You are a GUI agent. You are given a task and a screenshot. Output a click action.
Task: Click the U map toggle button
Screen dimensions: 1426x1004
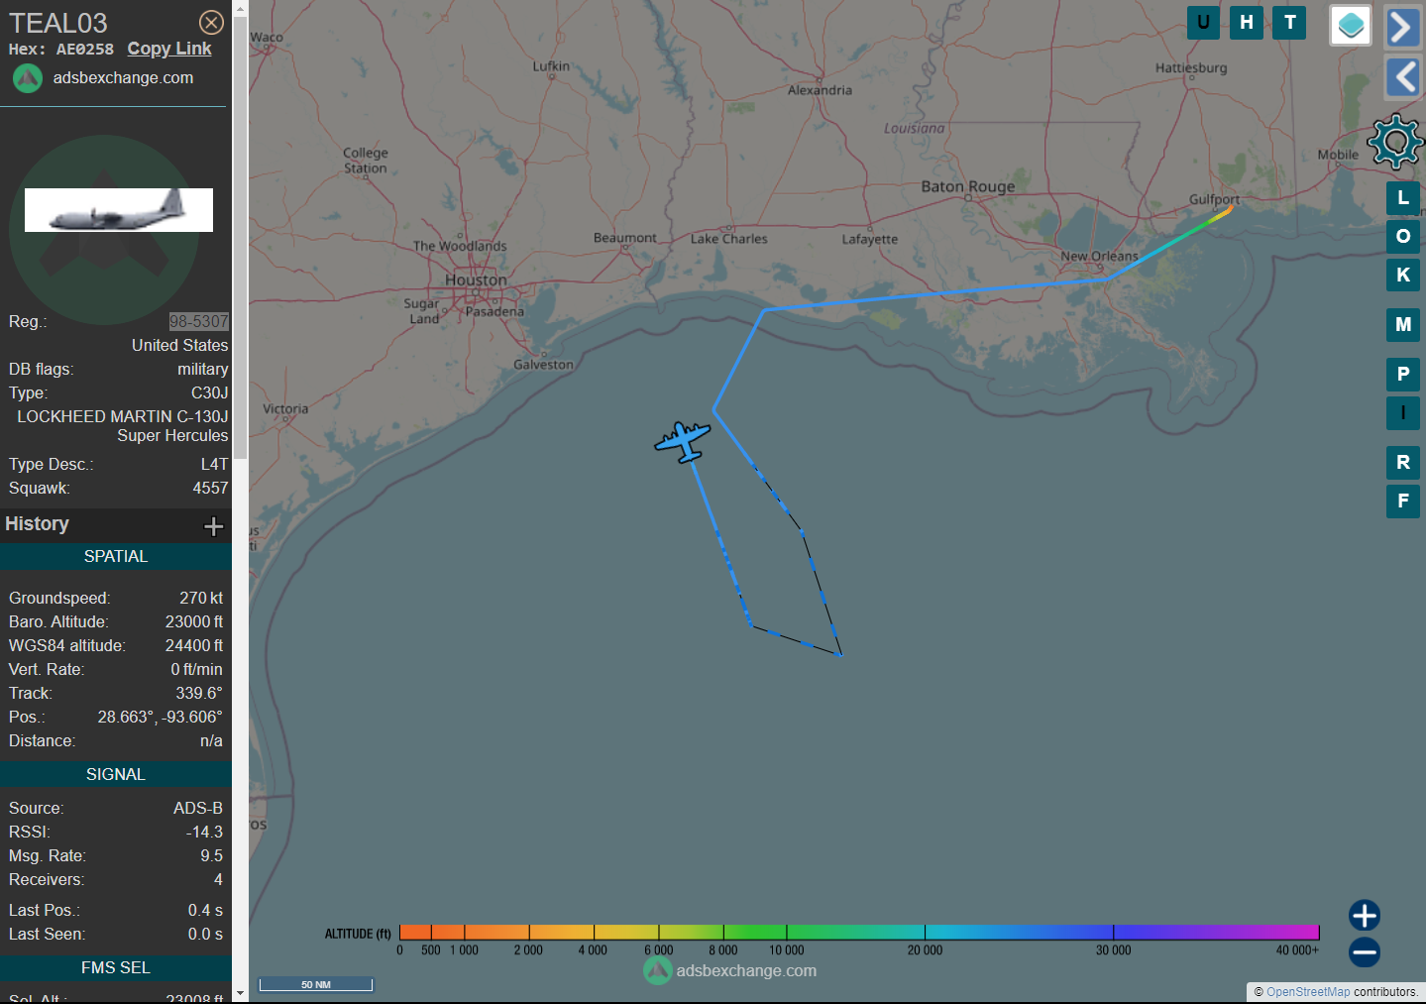point(1203,23)
